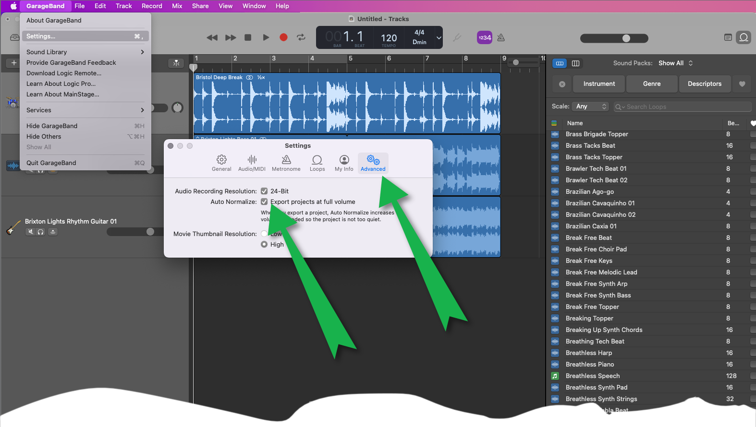756x427 pixels.
Task: Click the Record button in transport
Action: click(x=283, y=37)
